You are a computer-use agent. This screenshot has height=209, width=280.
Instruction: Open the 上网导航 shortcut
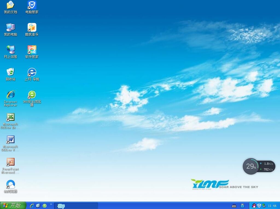point(32,73)
